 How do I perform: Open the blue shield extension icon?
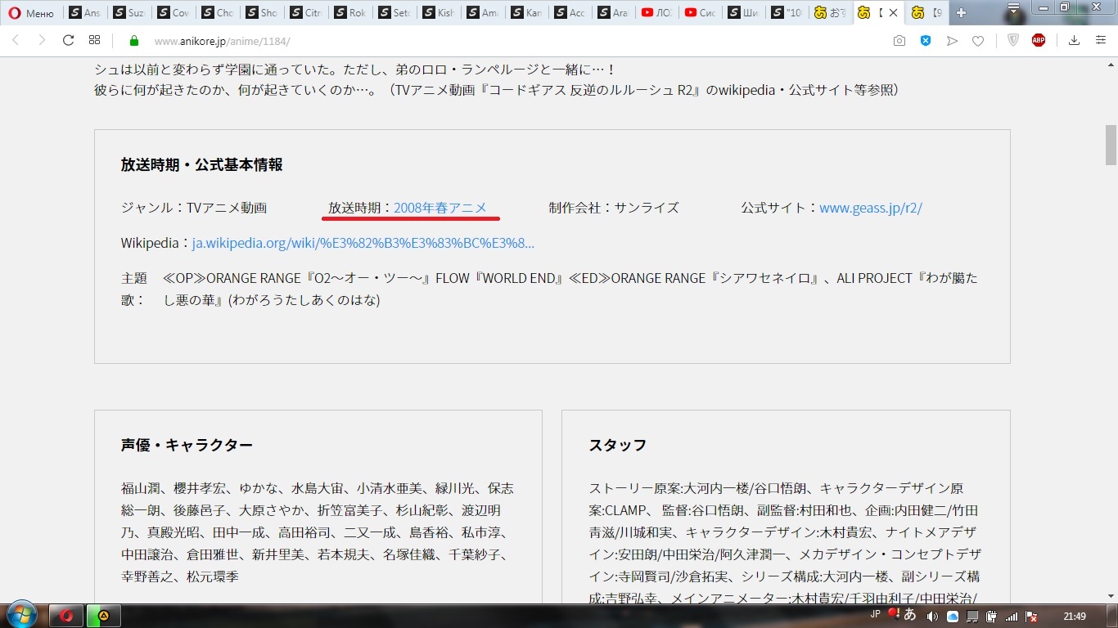click(926, 41)
